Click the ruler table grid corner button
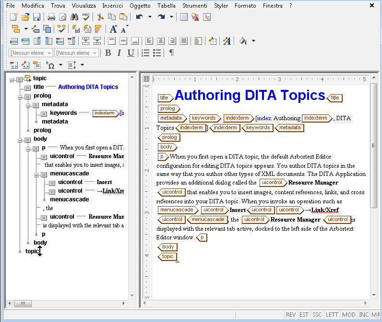This screenshot has height=322, width=382. coord(146,79)
